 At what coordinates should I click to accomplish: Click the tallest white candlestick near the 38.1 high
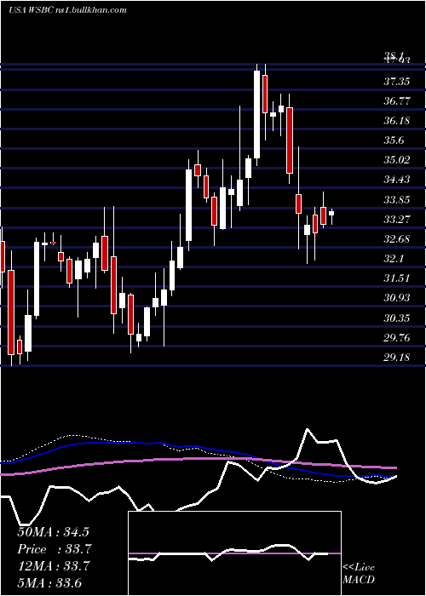pyautogui.click(x=257, y=114)
